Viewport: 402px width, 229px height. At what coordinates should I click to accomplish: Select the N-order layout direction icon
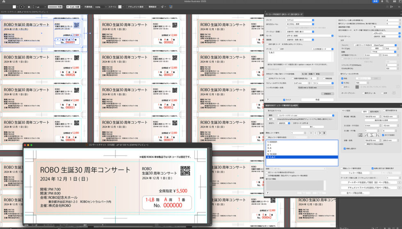(x=377, y=135)
